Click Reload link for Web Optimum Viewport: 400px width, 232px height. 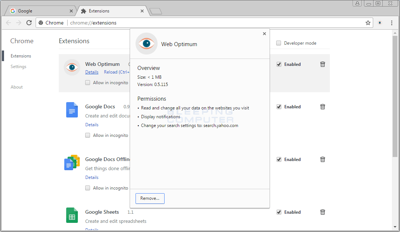[116, 72]
